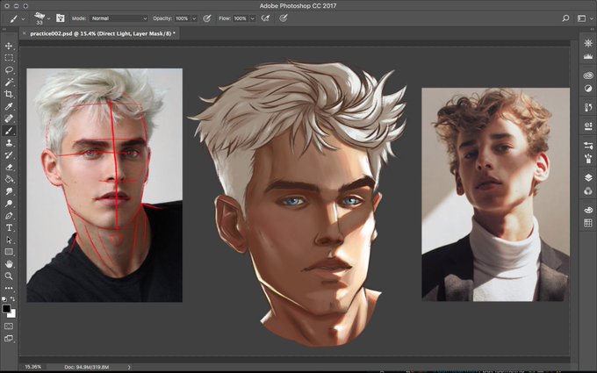Select the Path Selection tool
The image size is (597, 373).
point(9,240)
